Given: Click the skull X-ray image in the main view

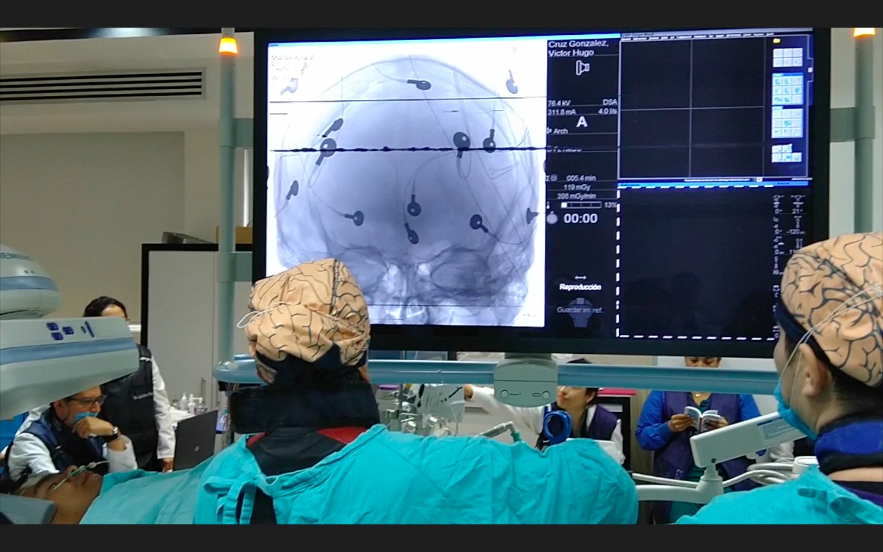Looking at the screenshot, I should coord(407,184).
